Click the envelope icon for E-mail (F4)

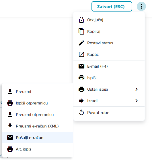point(81,66)
